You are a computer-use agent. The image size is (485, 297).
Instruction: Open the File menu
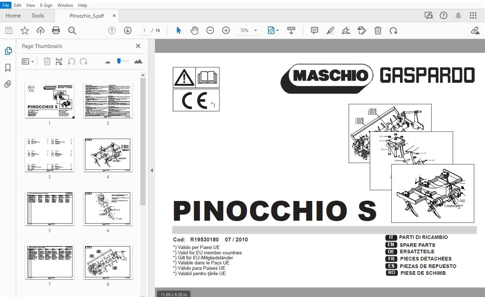point(6,5)
